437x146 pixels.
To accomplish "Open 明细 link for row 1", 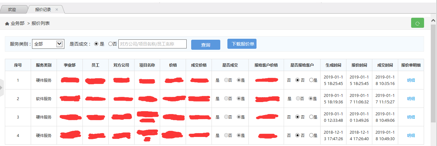I will tap(411, 80).
